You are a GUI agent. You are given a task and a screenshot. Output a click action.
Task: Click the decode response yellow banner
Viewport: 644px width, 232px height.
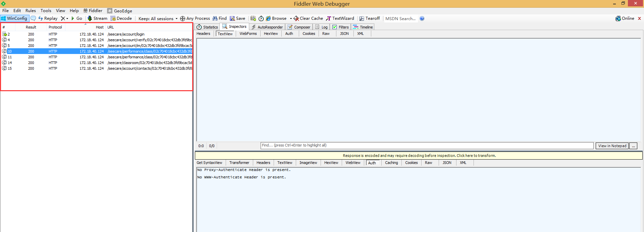419,156
